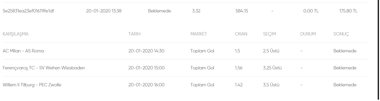
Task: Click the 175.80 TL winnings amount
Action: [348, 11]
